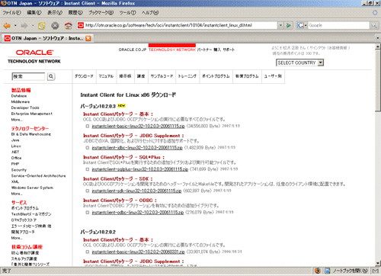Toggle checkbox for instantclient-sdk-linux32-10.2.0.3 zip

click(88, 191)
